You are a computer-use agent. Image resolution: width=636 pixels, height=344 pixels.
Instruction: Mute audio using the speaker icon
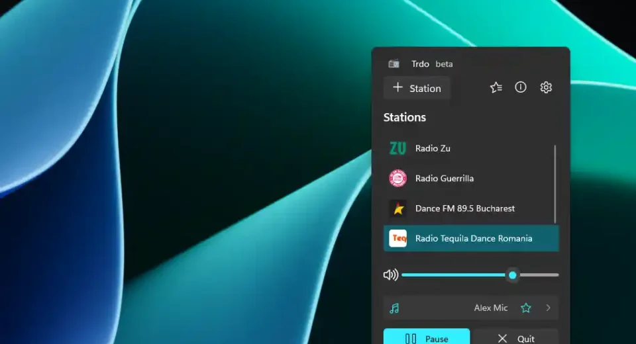coord(390,275)
